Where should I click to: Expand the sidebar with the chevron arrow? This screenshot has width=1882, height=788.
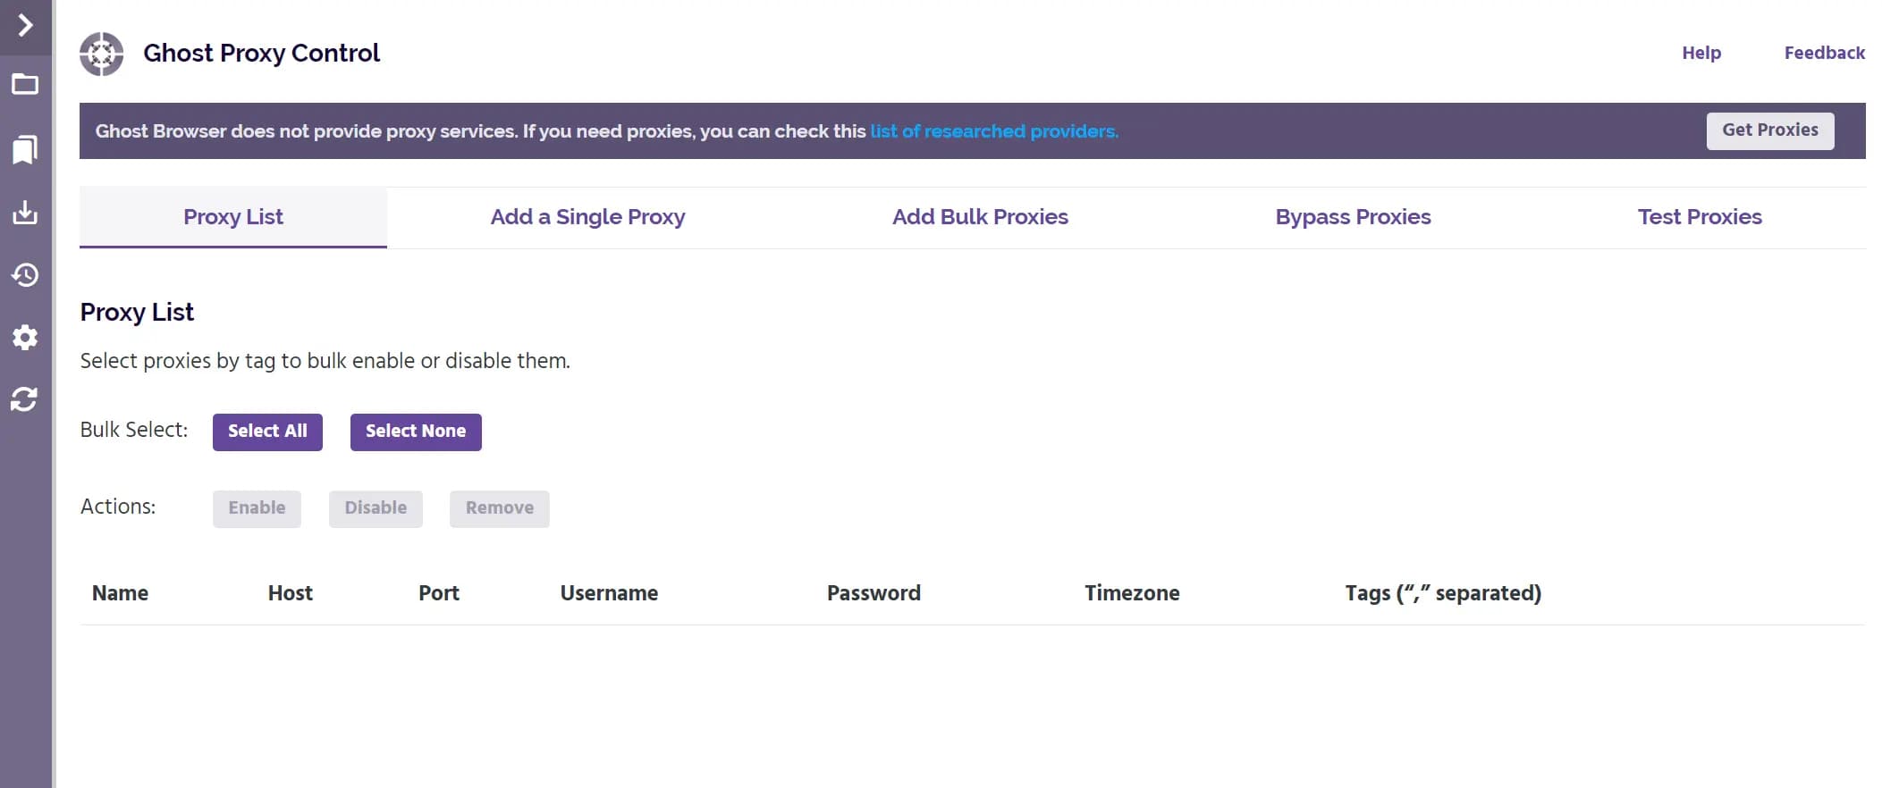click(x=25, y=25)
